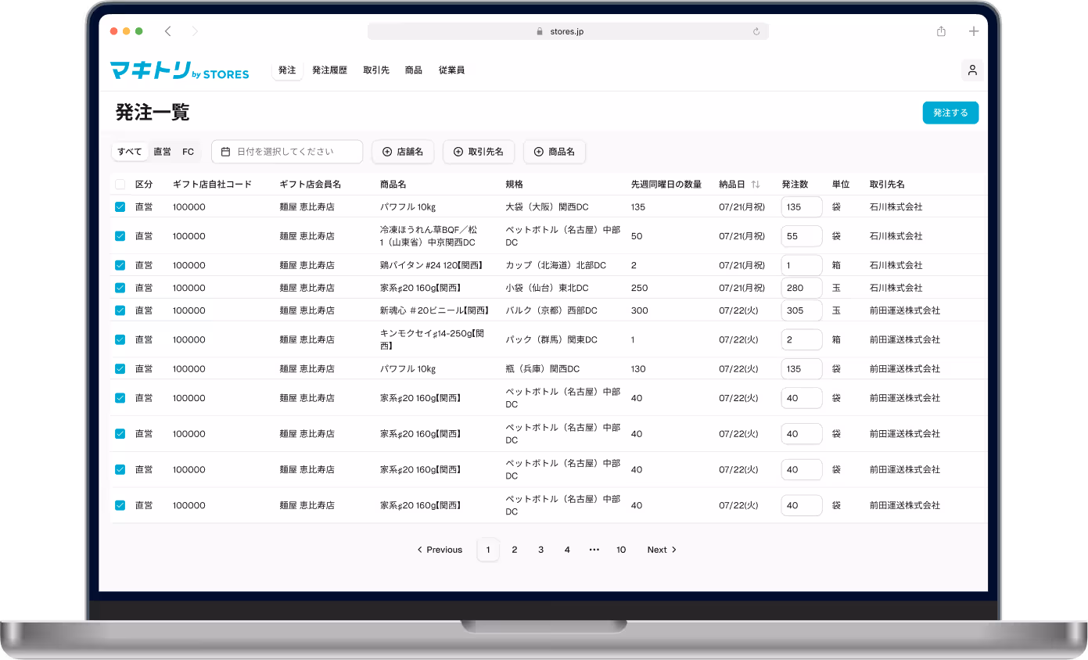Image resolution: width=1088 pixels, height=660 pixels.
Task: Click the 取引先名 column header
Action: [x=887, y=185]
